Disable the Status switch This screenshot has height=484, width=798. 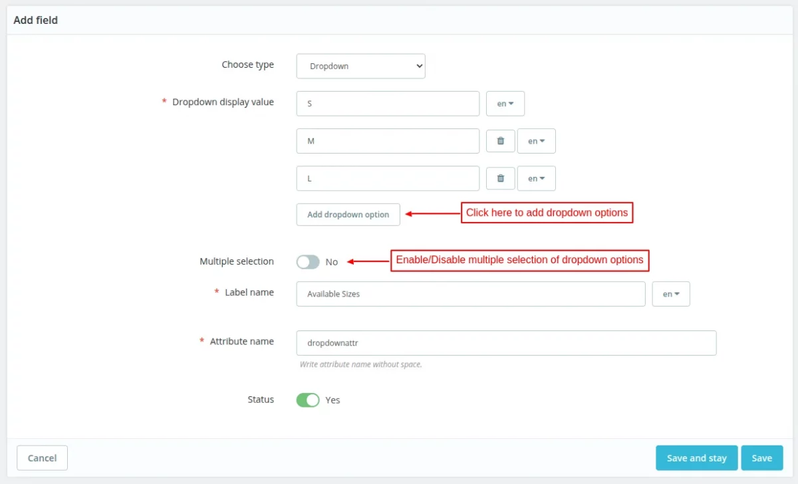pyautogui.click(x=308, y=400)
